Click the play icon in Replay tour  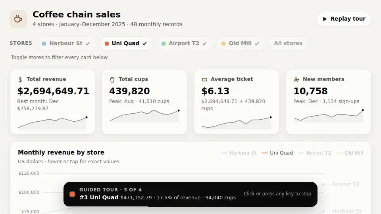[x=325, y=19]
